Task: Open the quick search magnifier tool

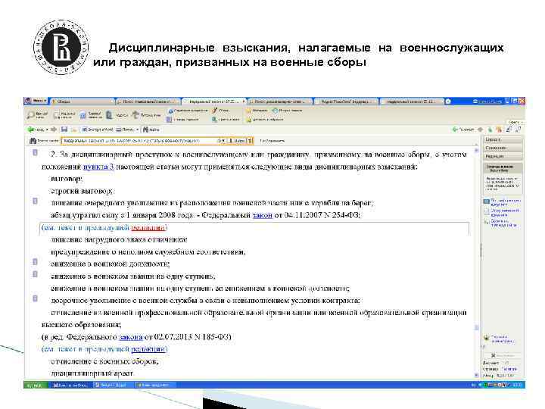Action: pyautogui.click(x=37, y=115)
